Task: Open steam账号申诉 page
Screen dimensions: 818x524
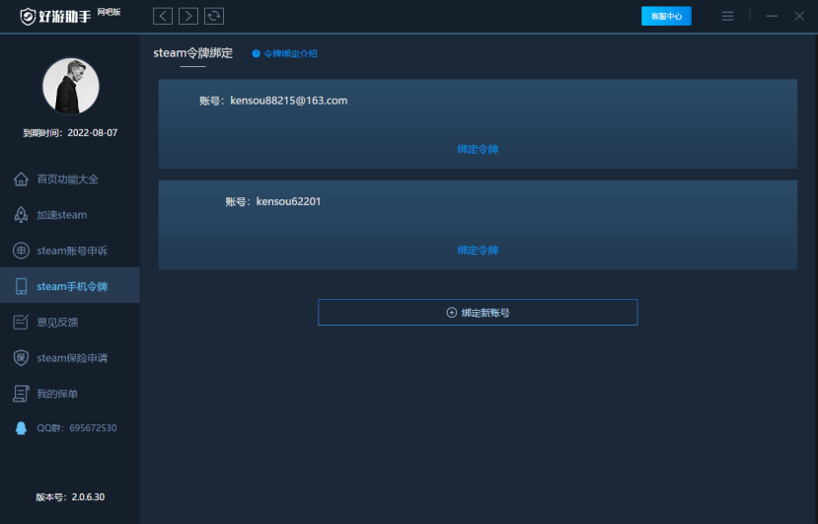Action: click(70, 251)
